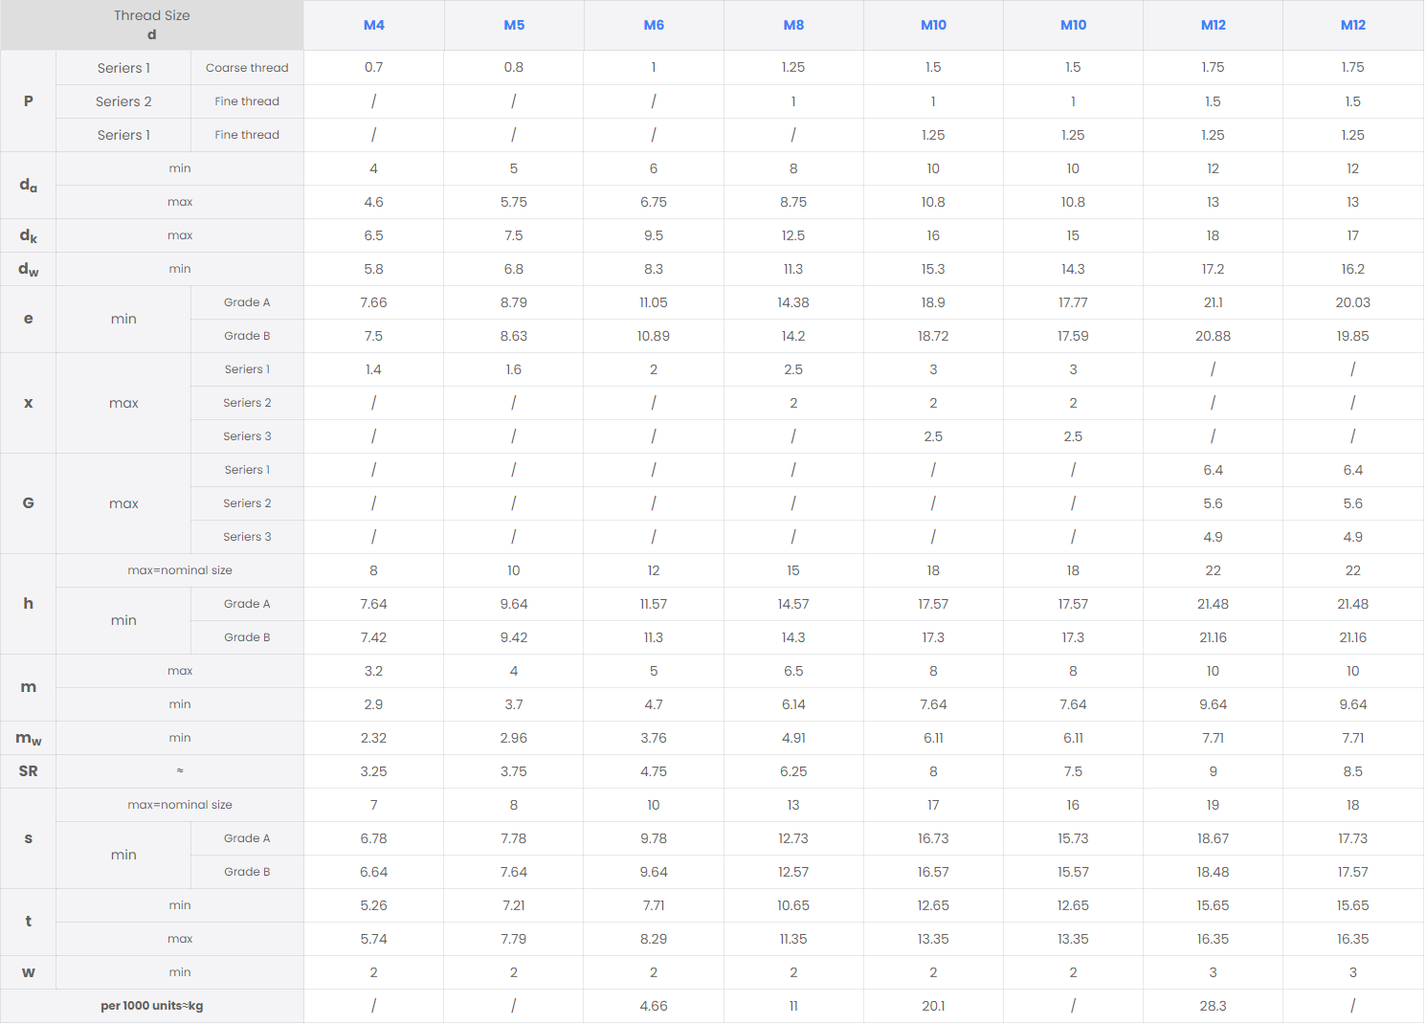Click coarse thread pitch value 0.8

pyautogui.click(x=514, y=68)
